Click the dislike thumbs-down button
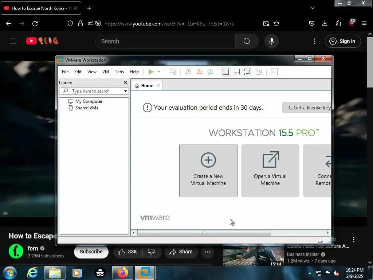 151,252
